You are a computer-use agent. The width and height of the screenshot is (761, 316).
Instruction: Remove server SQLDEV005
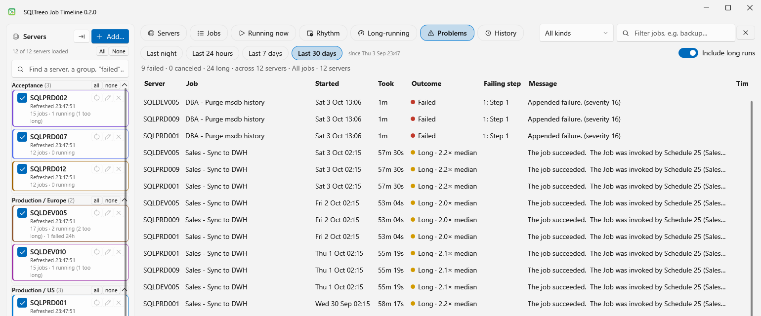[x=119, y=213]
